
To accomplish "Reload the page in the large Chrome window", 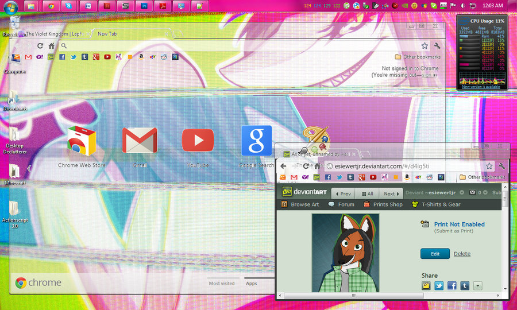I will 40,46.
